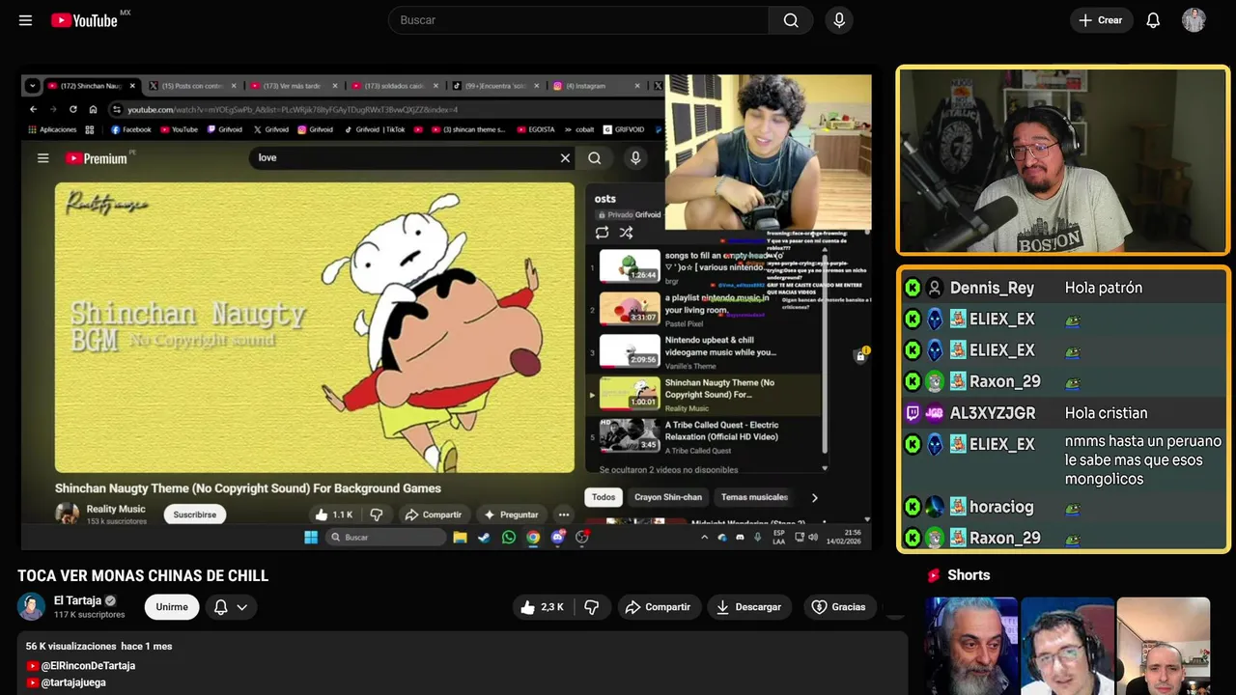In the streamed video, clear the love search text
Image resolution: width=1236 pixels, height=695 pixels.
click(565, 158)
